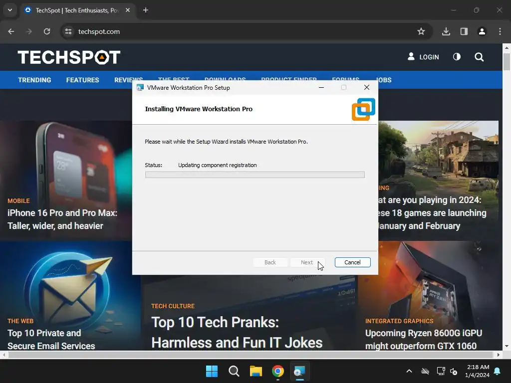Open Chrome three-dot menu

[500, 31]
